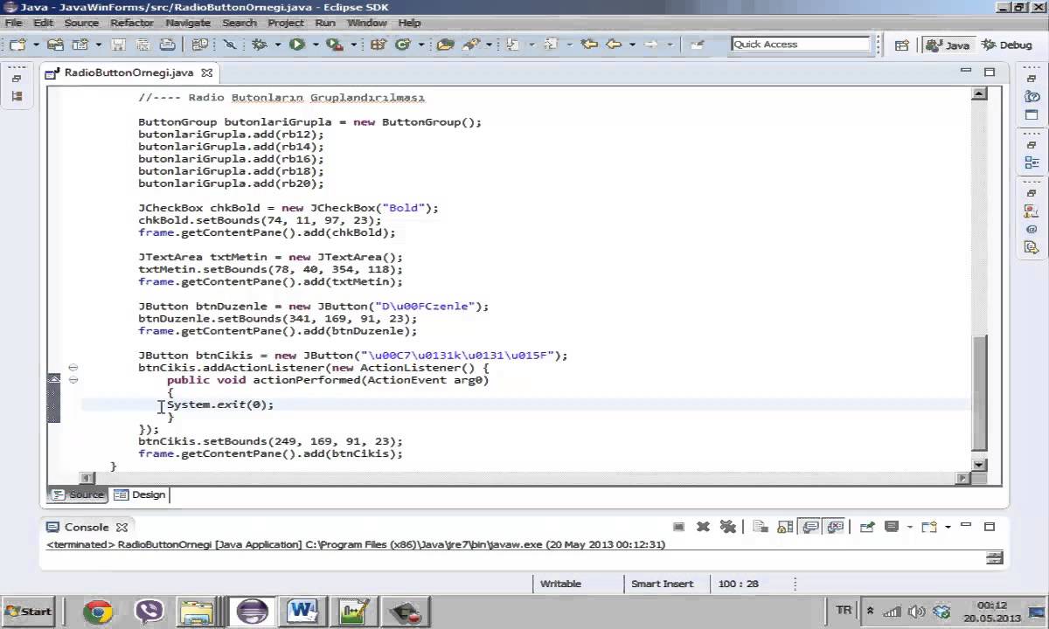This screenshot has height=629, width=1049.
Task: Click the grayed Save toolbar icon
Action: (x=119, y=44)
